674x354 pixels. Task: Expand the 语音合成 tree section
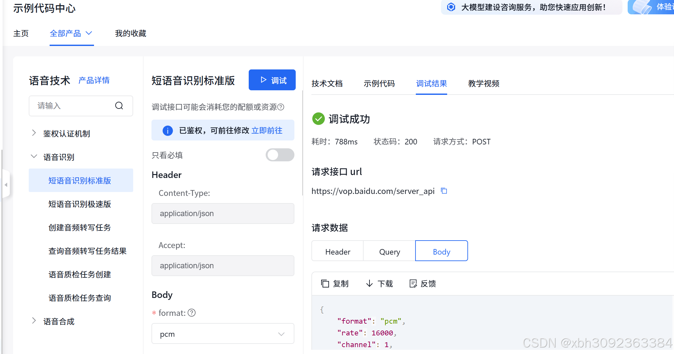pos(34,321)
